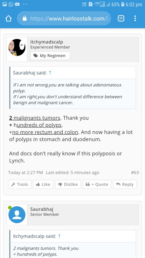Open the Tools menu on post #63

pyautogui.click(x=20, y=184)
